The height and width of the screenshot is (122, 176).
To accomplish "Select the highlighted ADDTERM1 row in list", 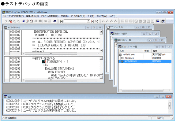I will click(145, 61).
